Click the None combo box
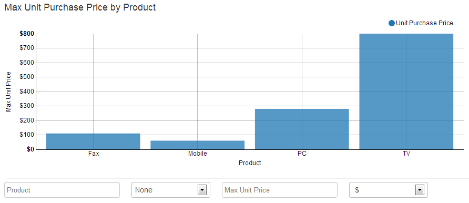Image resolution: width=469 pixels, height=203 pixels. pyautogui.click(x=171, y=190)
